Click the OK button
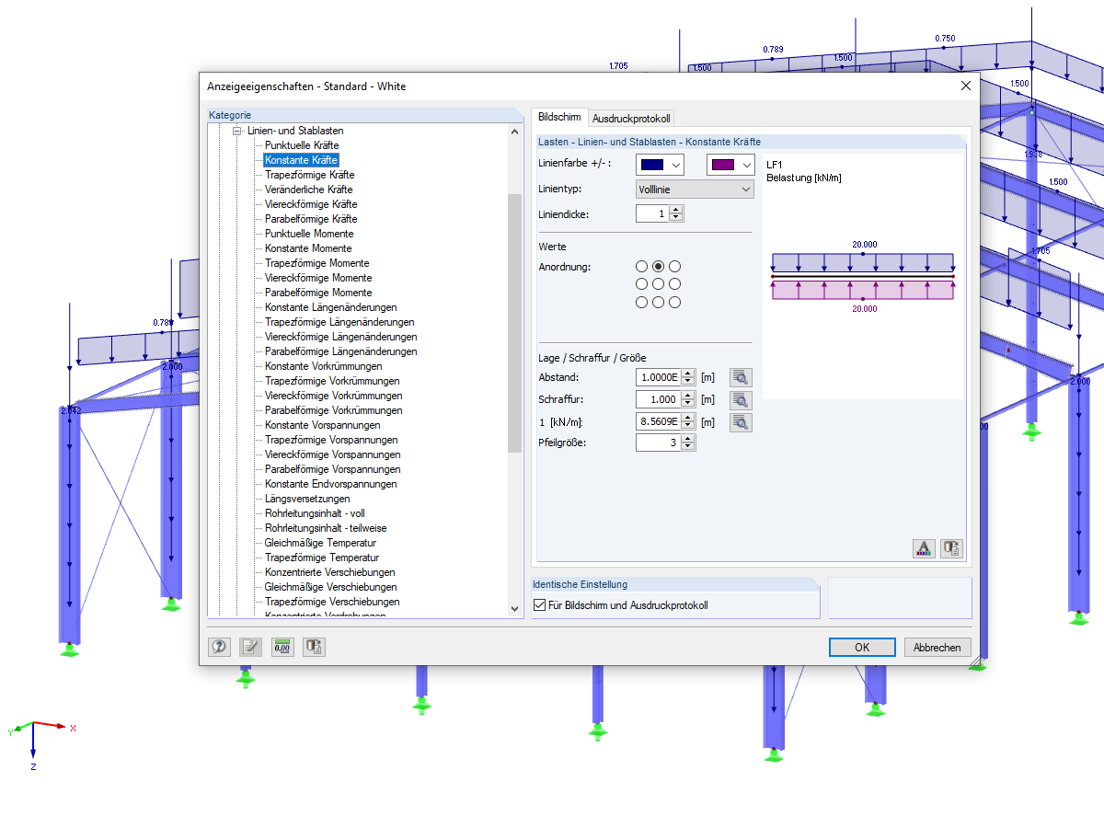This screenshot has width=1104, height=828. point(862,647)
